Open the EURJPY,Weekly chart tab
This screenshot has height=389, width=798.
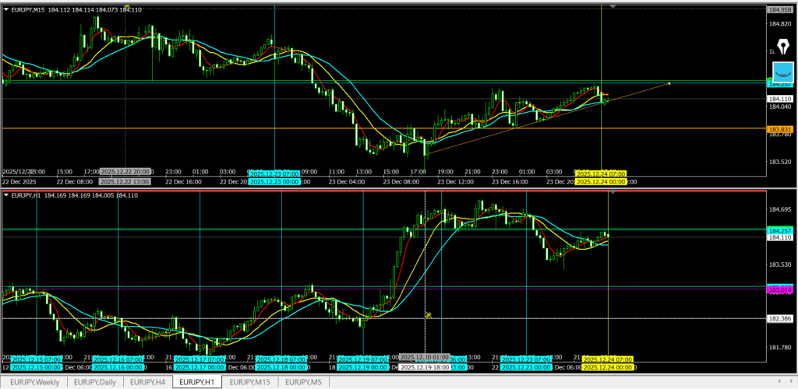point(34,382)
